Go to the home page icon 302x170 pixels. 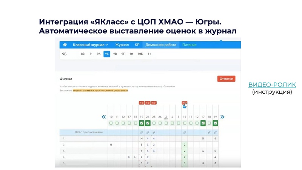[x=65, y=45]
